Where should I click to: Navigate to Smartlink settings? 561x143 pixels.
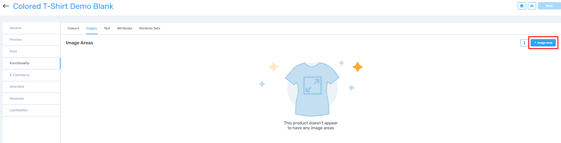coord(17,87)
